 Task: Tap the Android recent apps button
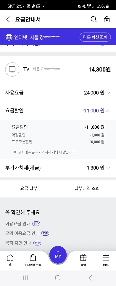[25, 278]
